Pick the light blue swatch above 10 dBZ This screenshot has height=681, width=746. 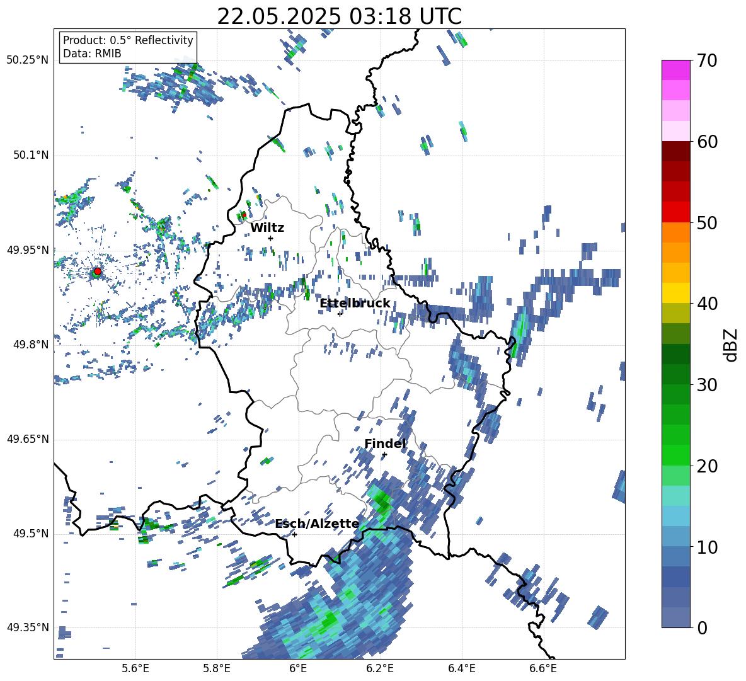click(675, 517)
